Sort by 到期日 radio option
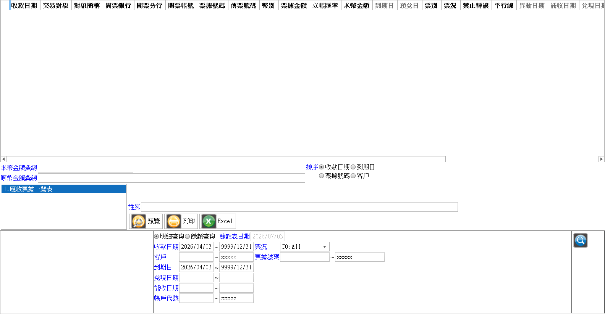The height and width of the screenshot is (314, 605). 353,167
